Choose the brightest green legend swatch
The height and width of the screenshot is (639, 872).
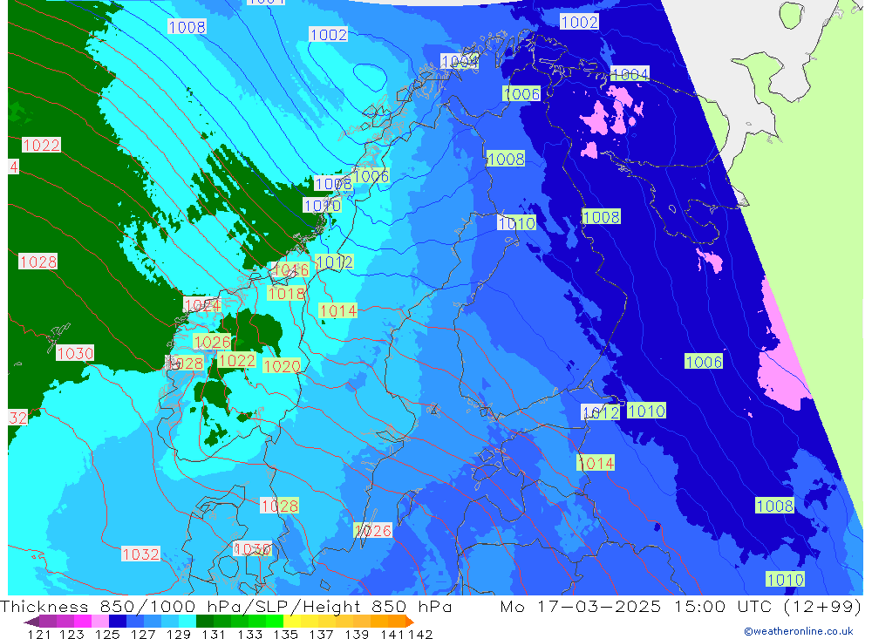point(275,622)
